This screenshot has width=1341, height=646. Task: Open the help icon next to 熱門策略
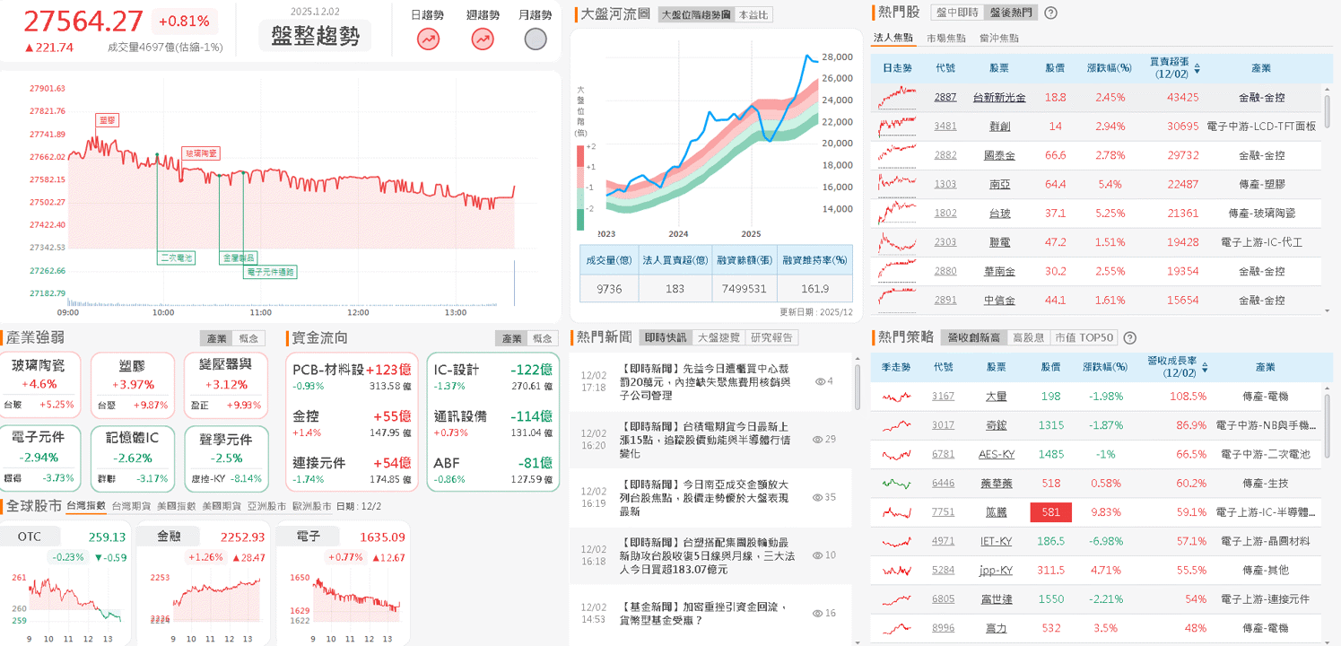click(x=1130, y=338)
